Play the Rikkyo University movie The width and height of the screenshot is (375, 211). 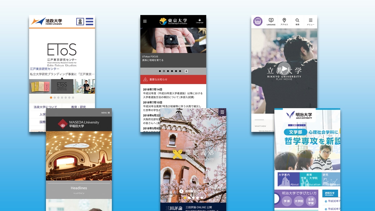(284, 68)
